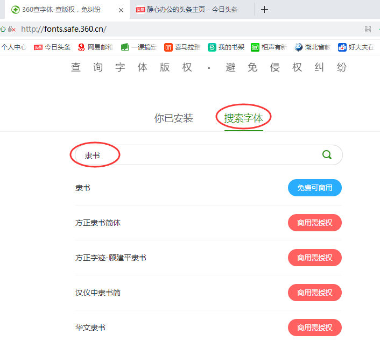380x341 pixels.
Task: Click the 湖北省教 globe icon
Action: [299, 47]
